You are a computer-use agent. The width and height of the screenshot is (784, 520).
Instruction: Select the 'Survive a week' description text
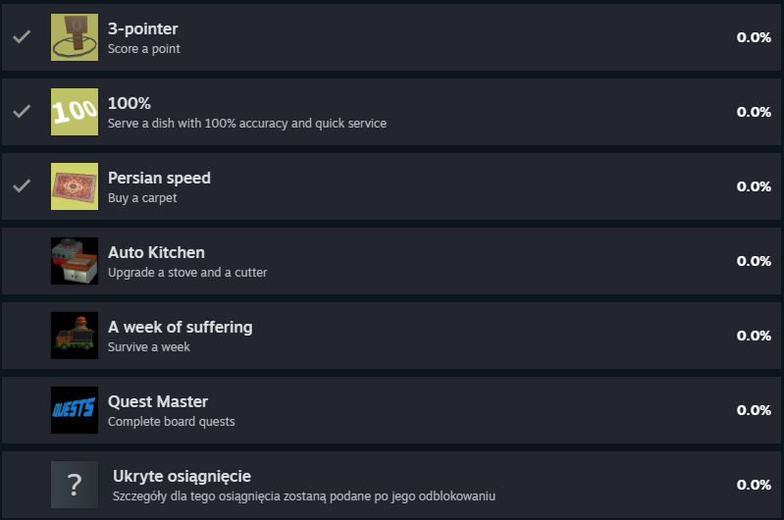[x=149, y=347]
